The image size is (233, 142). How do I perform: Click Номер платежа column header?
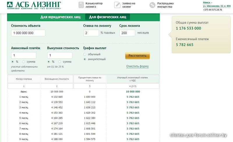[x=24, y=79]
